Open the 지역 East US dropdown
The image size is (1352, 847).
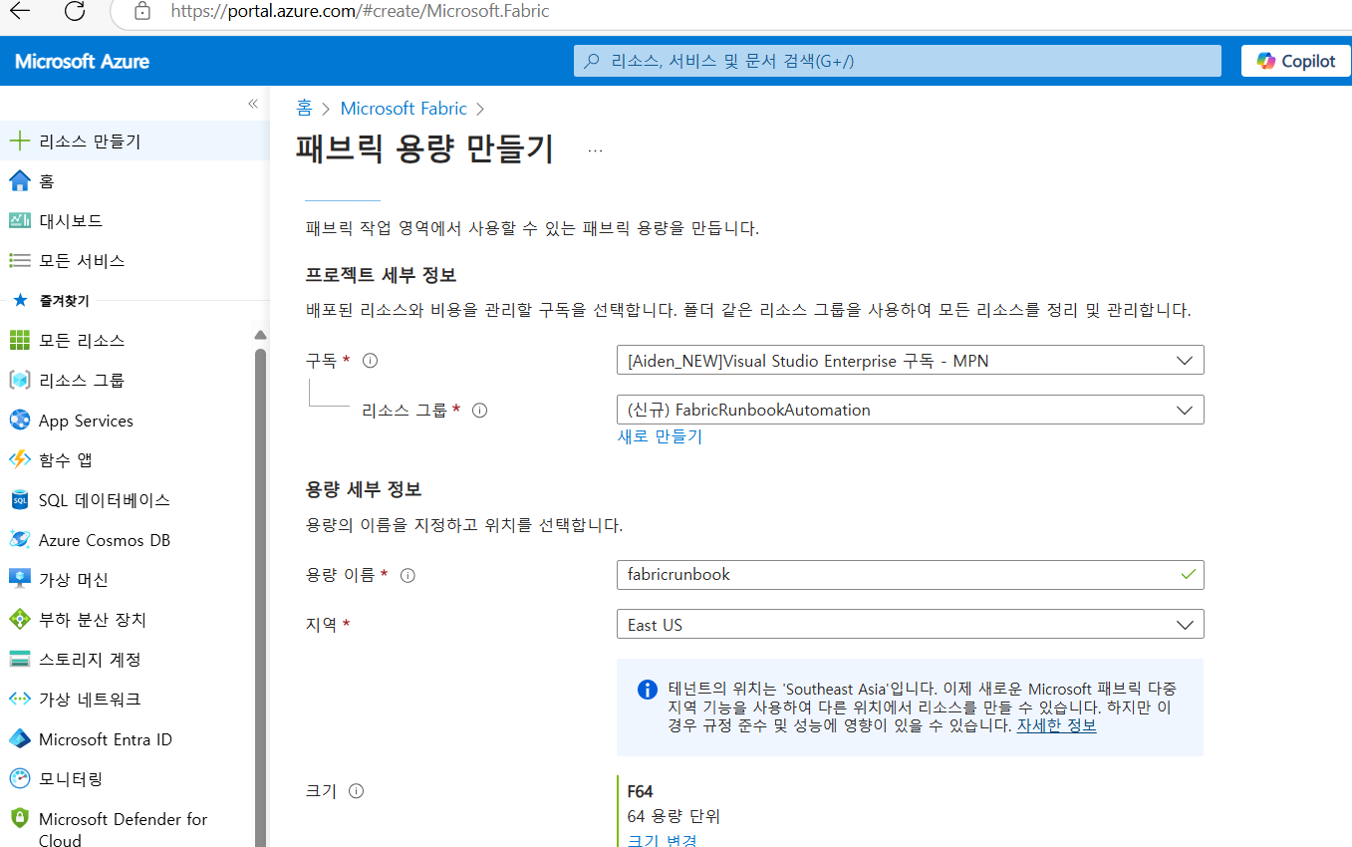pos(910,625)
